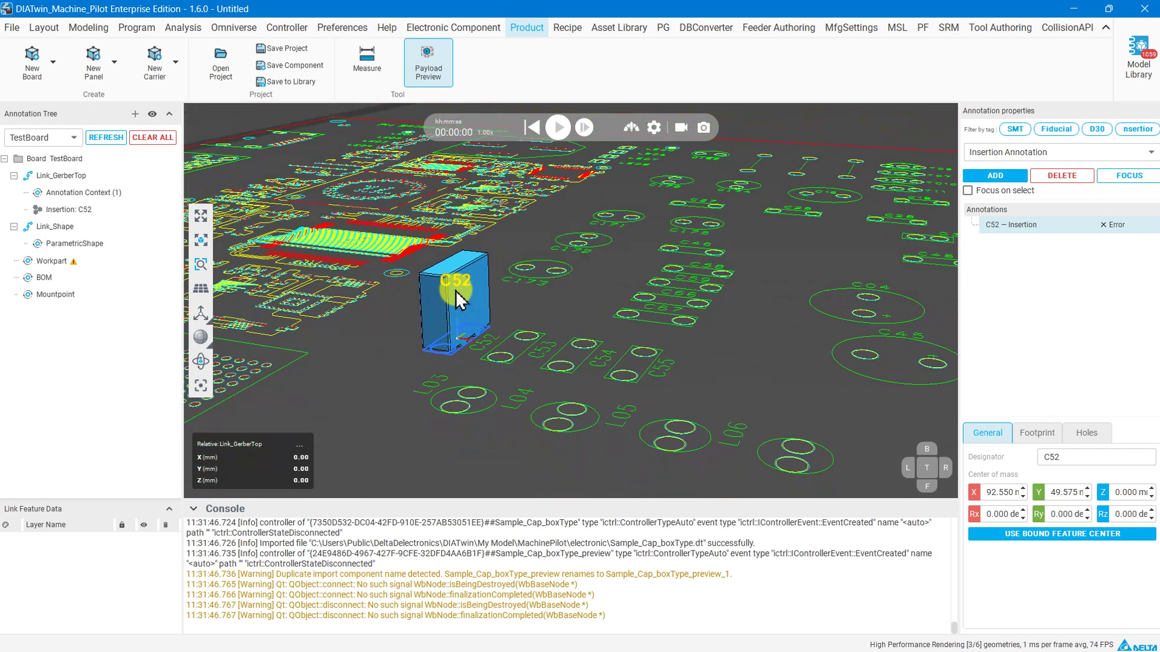Click USE BOUND FEATURE CENTER button
This screenshot has width=1160, height=652.
coord(1062,534)
